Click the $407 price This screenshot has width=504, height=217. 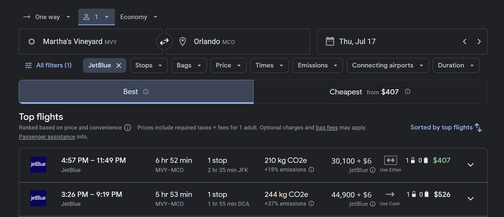click(x=442, y=160)
